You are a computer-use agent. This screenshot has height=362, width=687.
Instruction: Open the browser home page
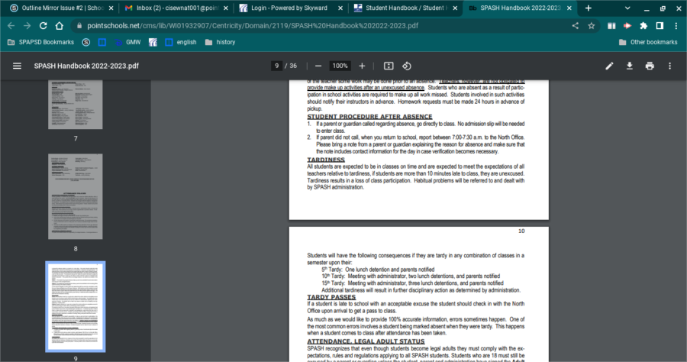[59, 26]
